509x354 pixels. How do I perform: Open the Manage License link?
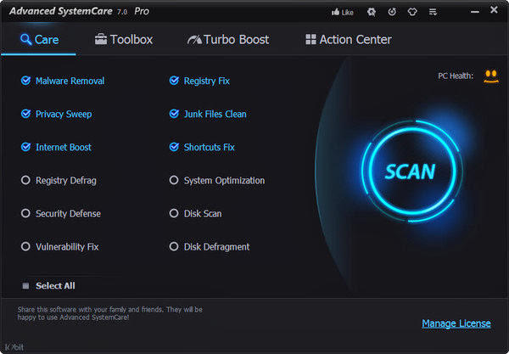pyautogui.click(x=456, y=323)
